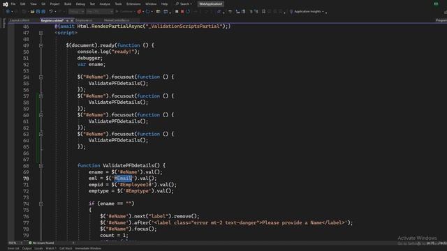447x251 pixels.
Task: Click the #Emptype selector on line 72
Action: click(137, 191)
